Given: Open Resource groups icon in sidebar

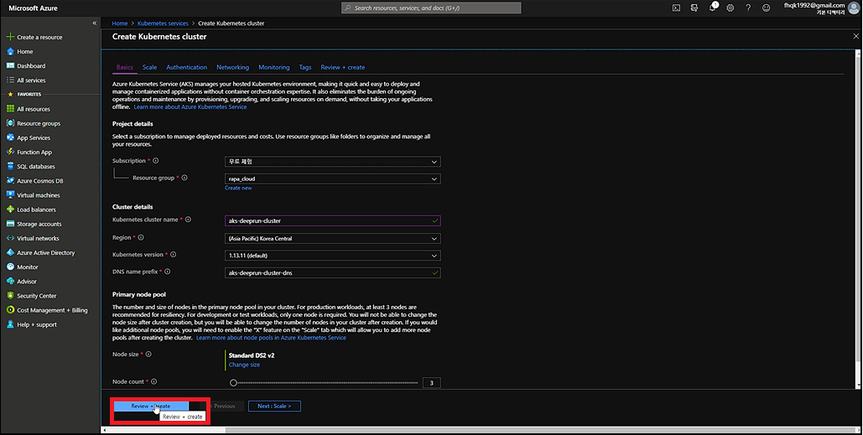Looking at the screenshot, I should pos(10,123).
